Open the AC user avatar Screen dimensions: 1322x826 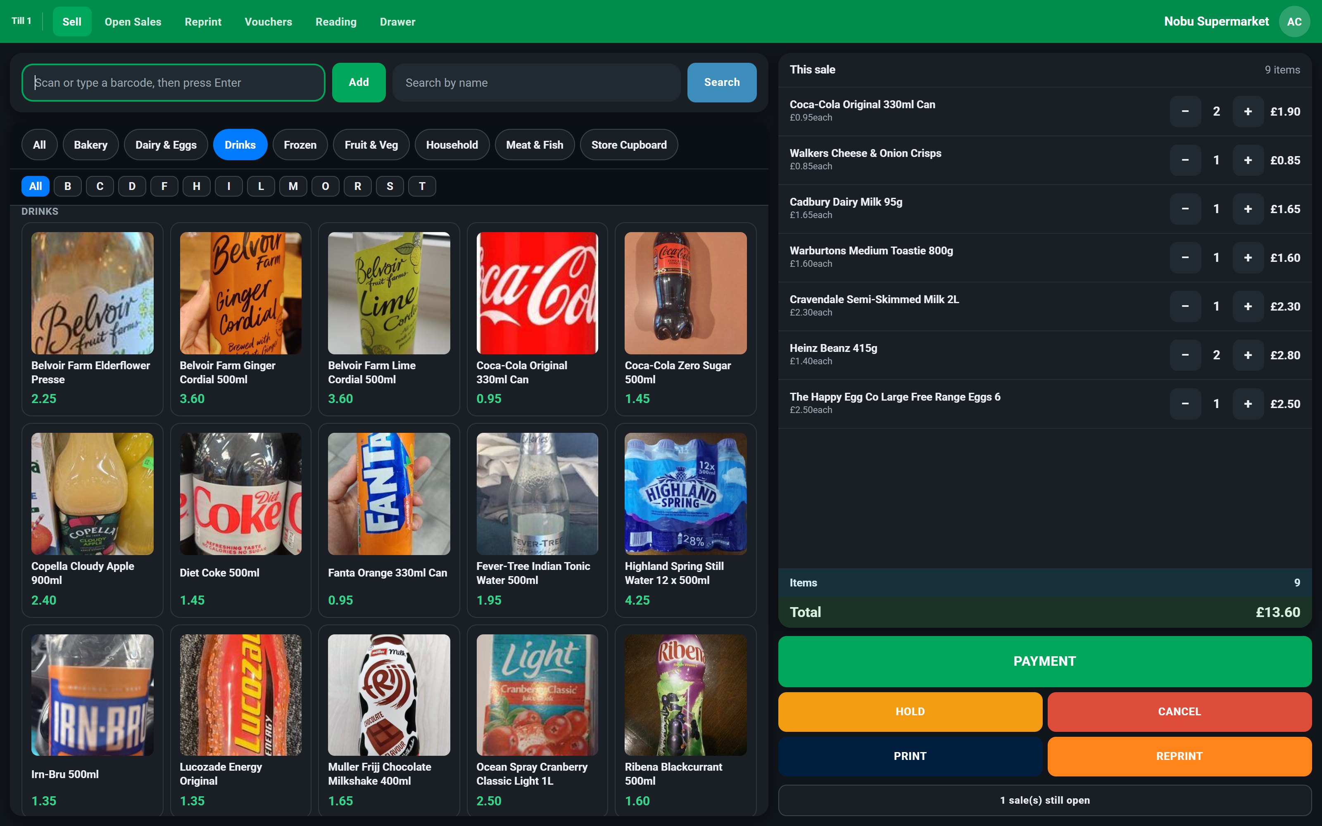pyautogui.click(x=1294, y=21)
